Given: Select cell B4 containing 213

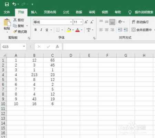Looking at the screenshot, I should pyautogui.click(x=34, y=75).
